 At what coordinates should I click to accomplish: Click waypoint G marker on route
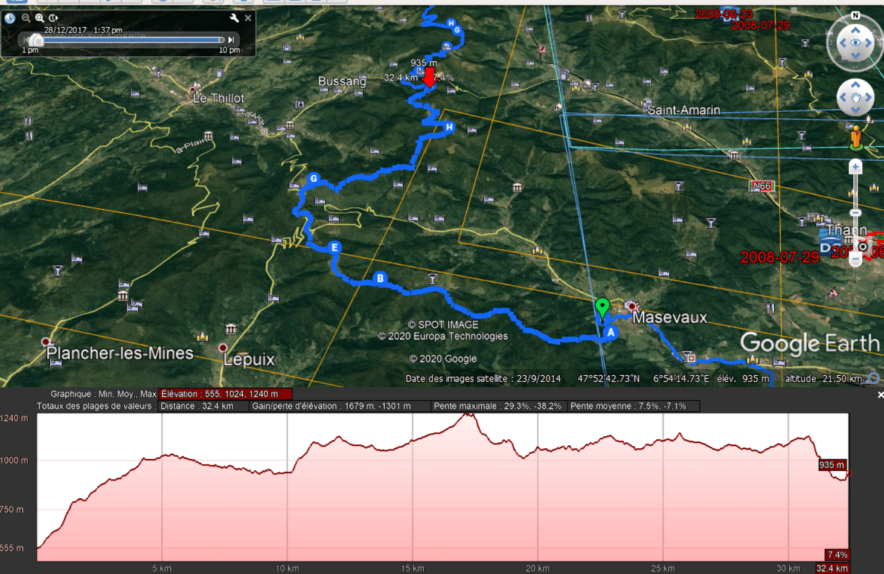click(x=313, y=178)
